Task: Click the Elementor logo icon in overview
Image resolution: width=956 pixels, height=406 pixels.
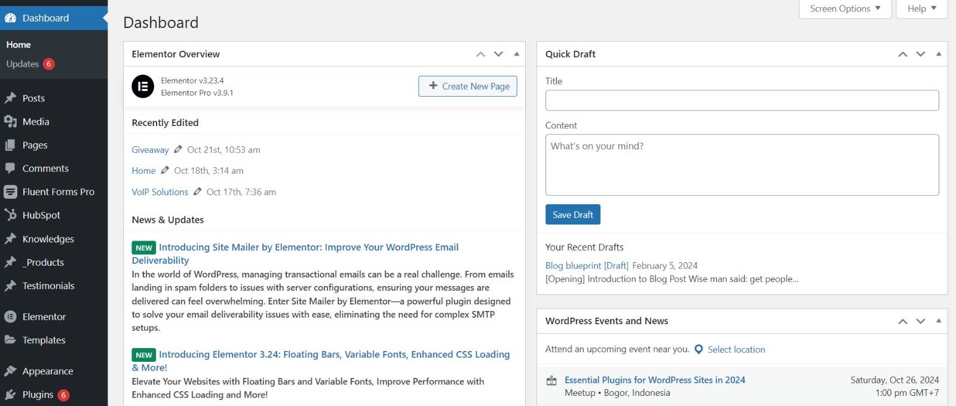Action: pyautogui.click(x=143, y=87)
